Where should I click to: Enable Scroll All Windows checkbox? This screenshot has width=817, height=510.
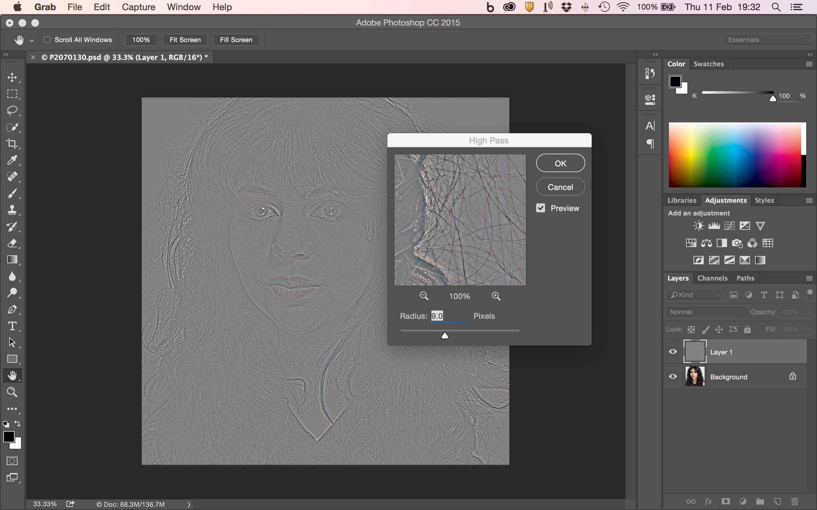point(47,40)
